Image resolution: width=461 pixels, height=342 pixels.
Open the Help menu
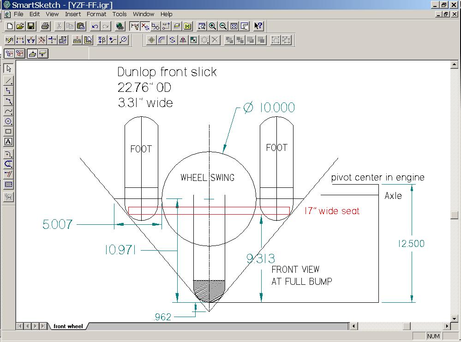tap(166, 14)
